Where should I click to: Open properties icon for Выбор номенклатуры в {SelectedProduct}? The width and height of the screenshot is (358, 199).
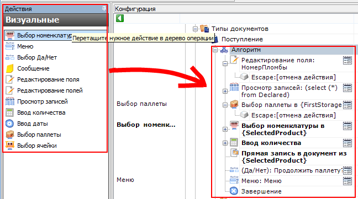tap(348, 126)
